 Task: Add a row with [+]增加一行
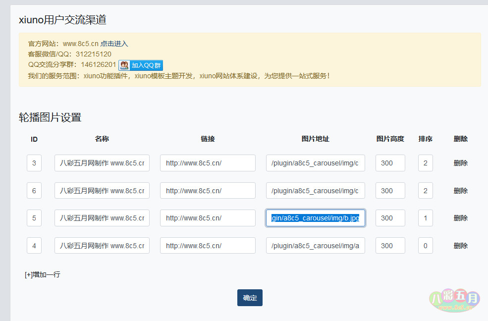(x=43, y=274)
